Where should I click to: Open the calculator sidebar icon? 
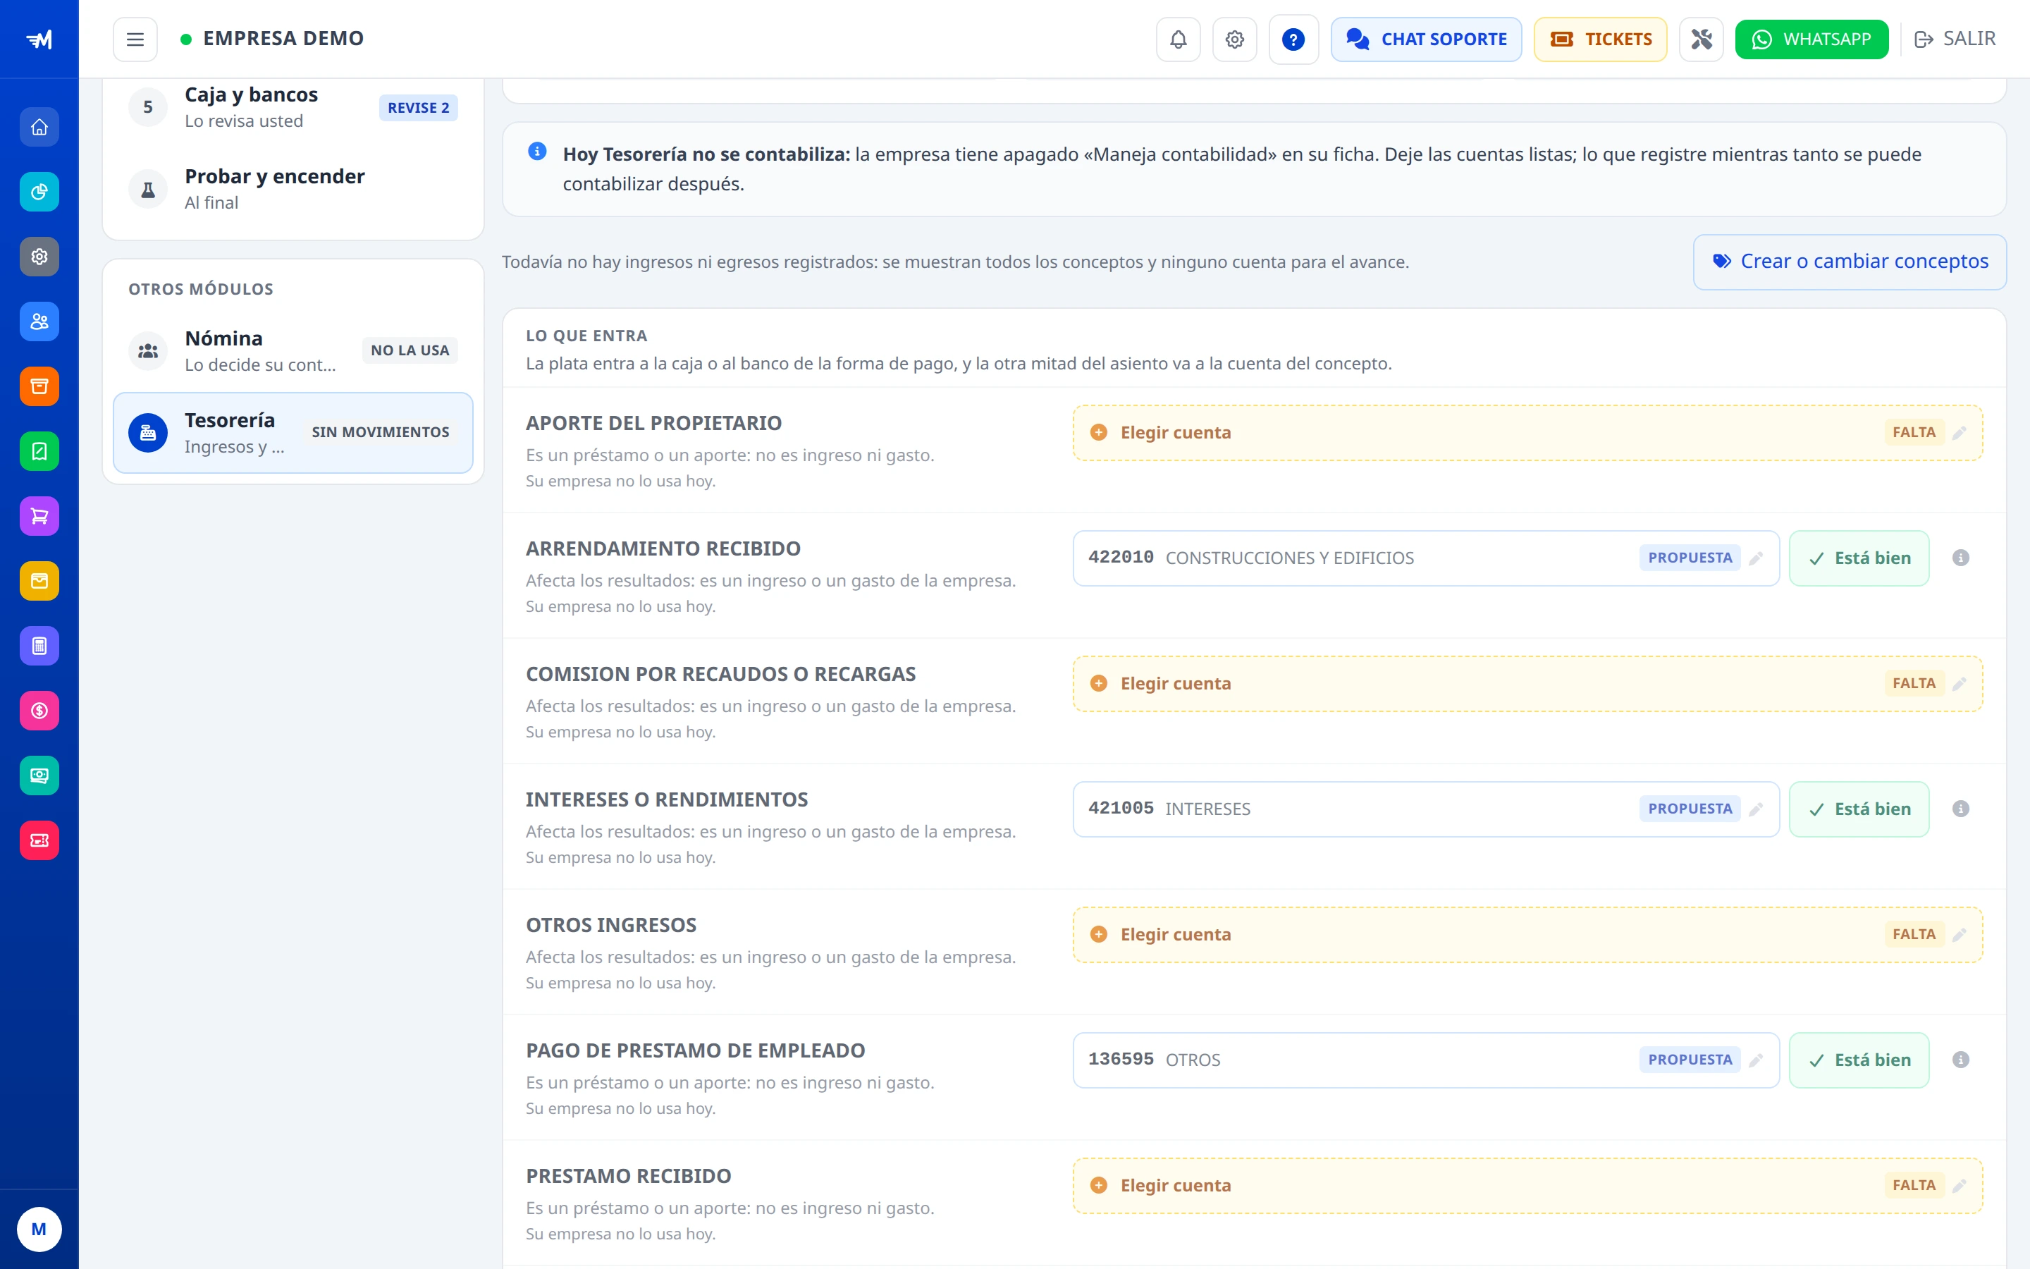[x=39, y=645]
